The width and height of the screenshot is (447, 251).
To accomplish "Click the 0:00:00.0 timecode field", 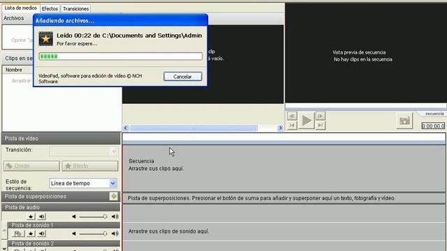I will point(433,125).
